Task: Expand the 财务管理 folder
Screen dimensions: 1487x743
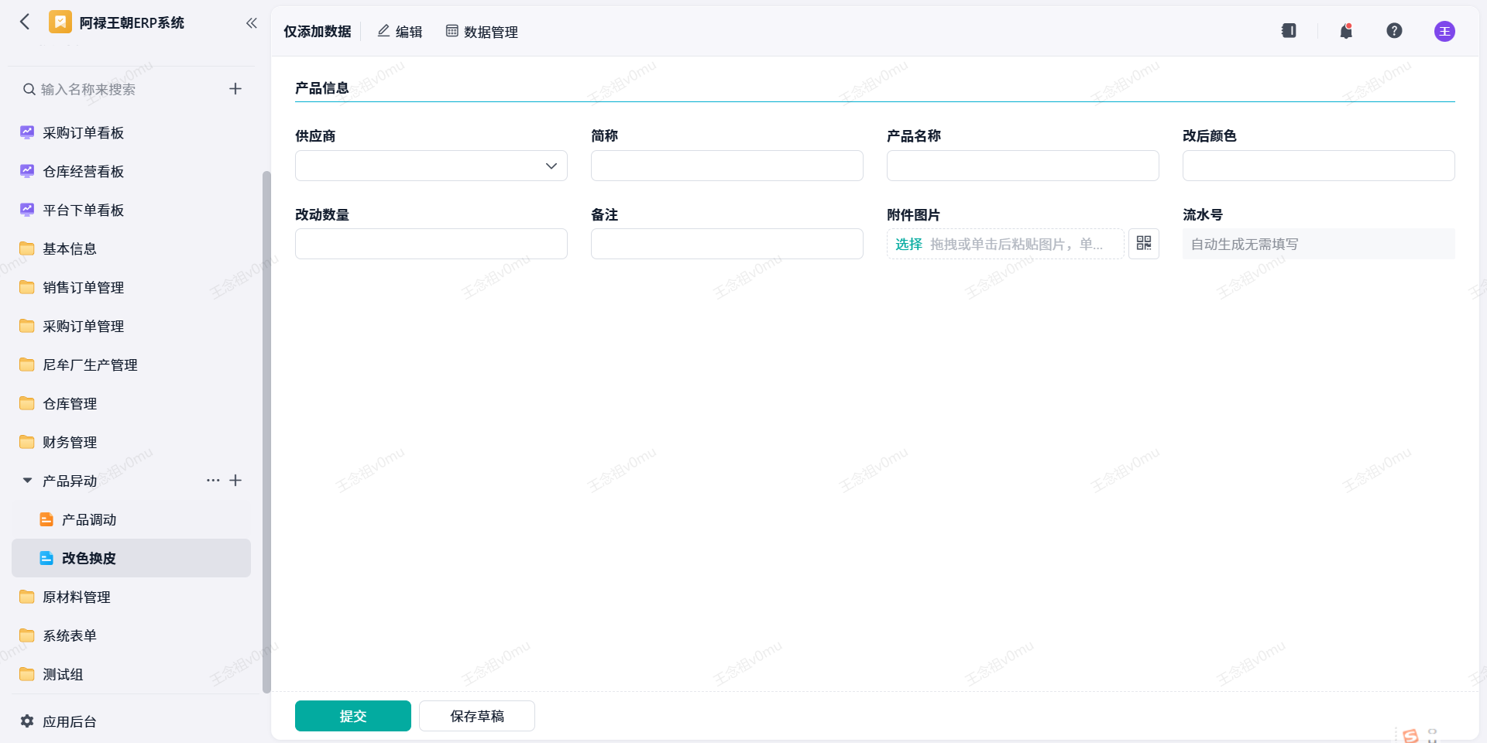Action: pyautogui.click(x=132, y=442)
